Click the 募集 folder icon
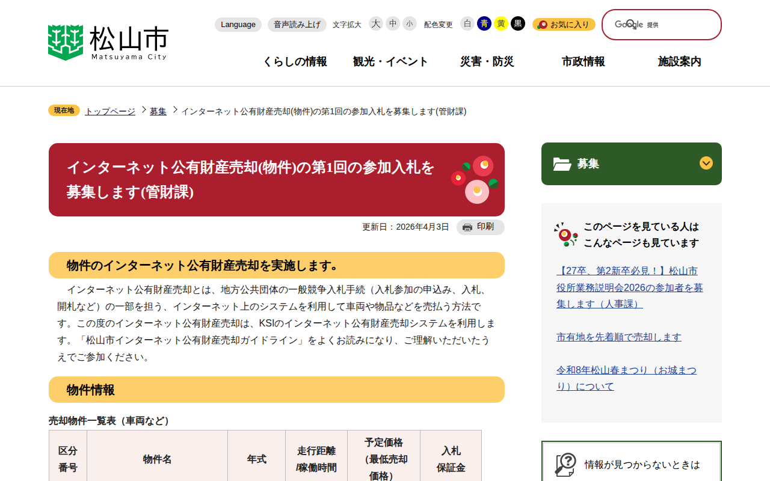770x481 pixels. 562,164
